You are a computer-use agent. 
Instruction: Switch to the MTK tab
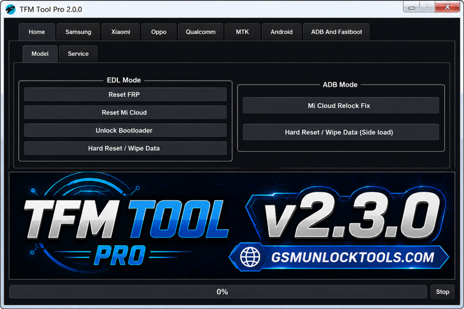tap(242, 32)
